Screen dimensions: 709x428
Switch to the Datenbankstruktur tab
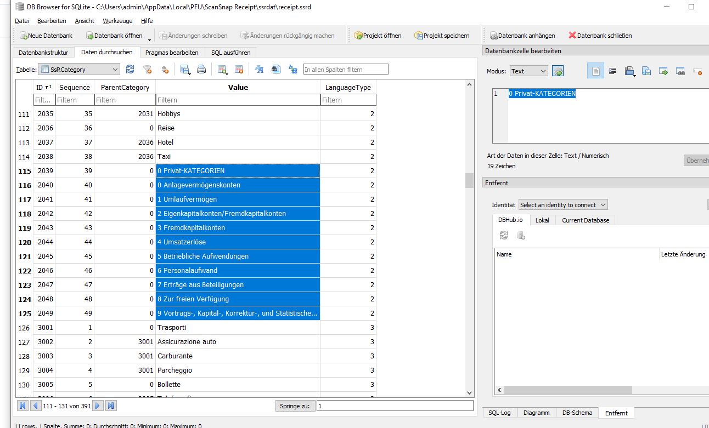coord(43,53)
